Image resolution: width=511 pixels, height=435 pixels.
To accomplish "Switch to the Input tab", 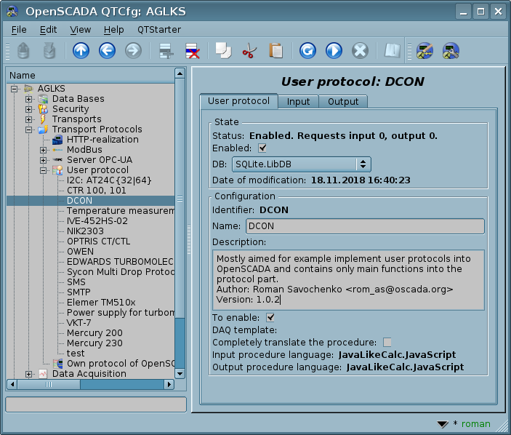I will pos(298,102).
